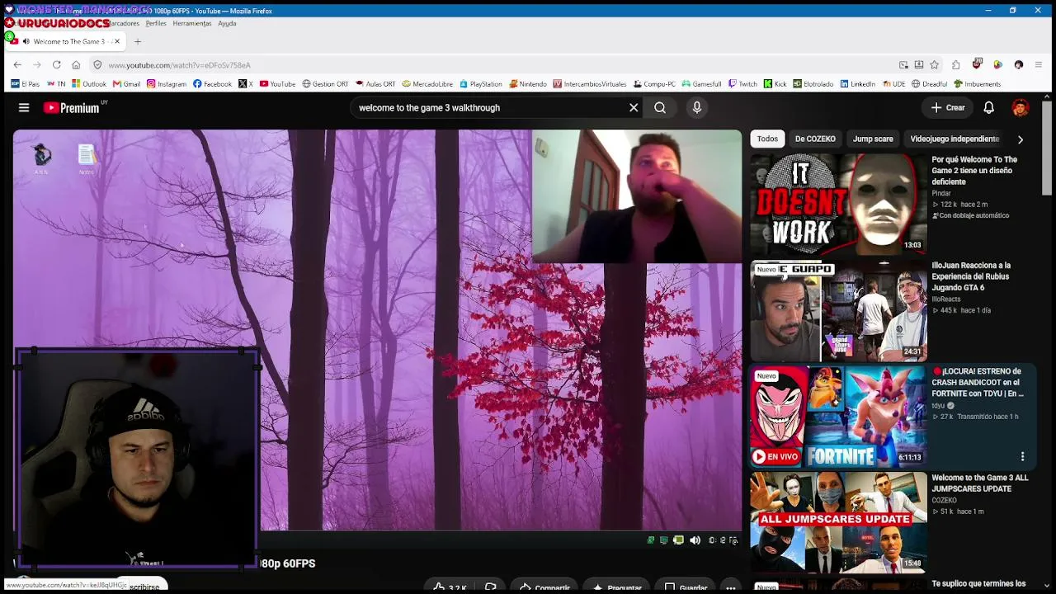Open the Firefox extensions puzzle icon
Screen dimensions: 1056x594
point(955,64)
